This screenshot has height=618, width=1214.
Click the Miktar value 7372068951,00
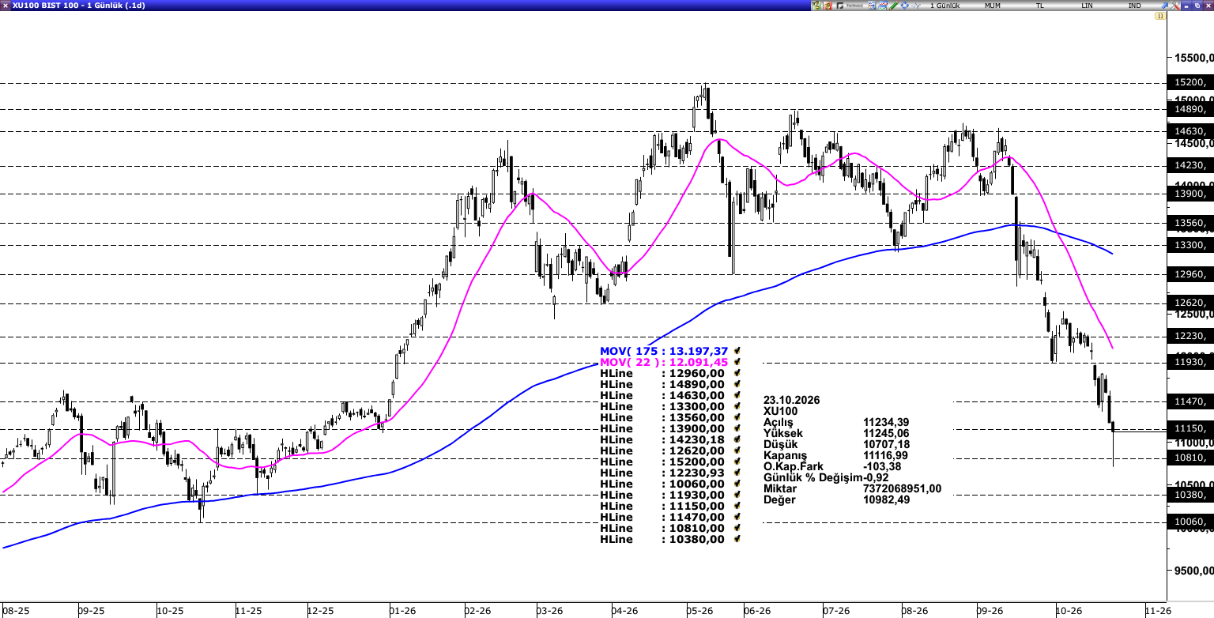[x=903, y=488]
